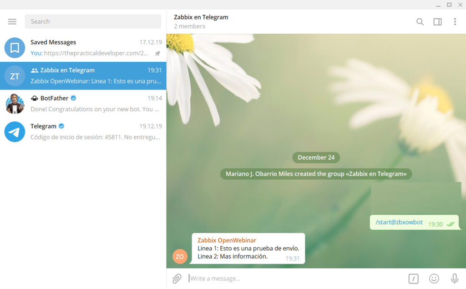
Task: Open the hamburger main menu
Action: (12, 21)
